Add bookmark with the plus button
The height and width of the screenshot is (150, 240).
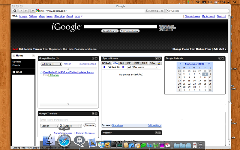coord(33,11)
